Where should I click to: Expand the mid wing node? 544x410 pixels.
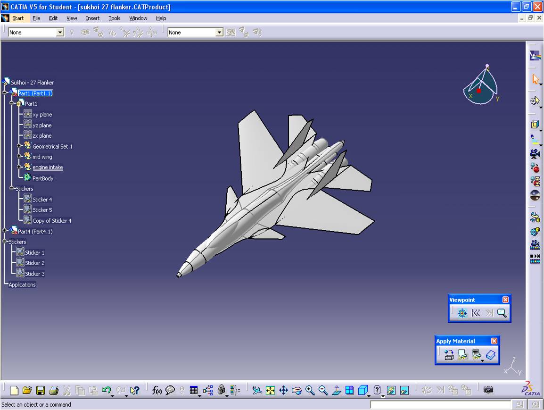[x=19, y=156]
